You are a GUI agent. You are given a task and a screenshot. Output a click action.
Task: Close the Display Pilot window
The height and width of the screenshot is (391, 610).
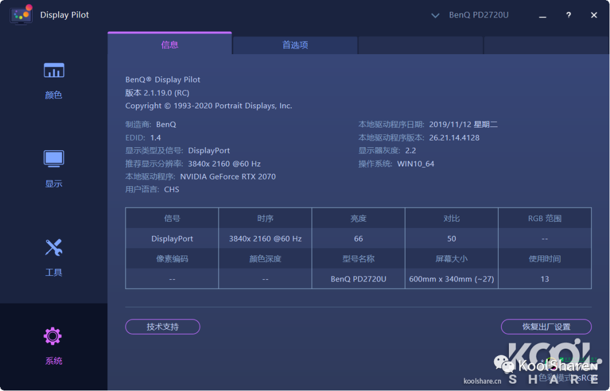coord(594,15)
